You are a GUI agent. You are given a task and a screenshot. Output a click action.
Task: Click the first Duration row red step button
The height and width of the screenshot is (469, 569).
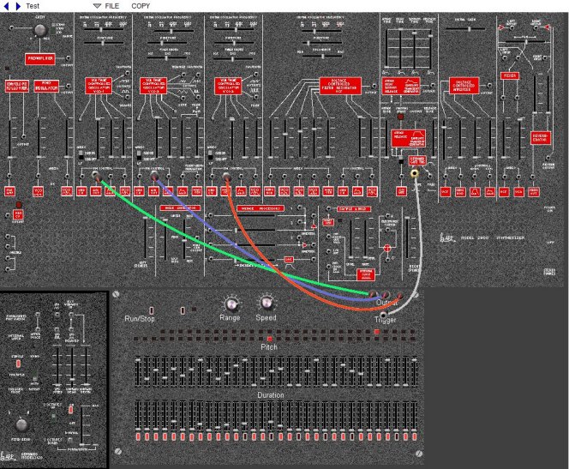tap(139, 437)
